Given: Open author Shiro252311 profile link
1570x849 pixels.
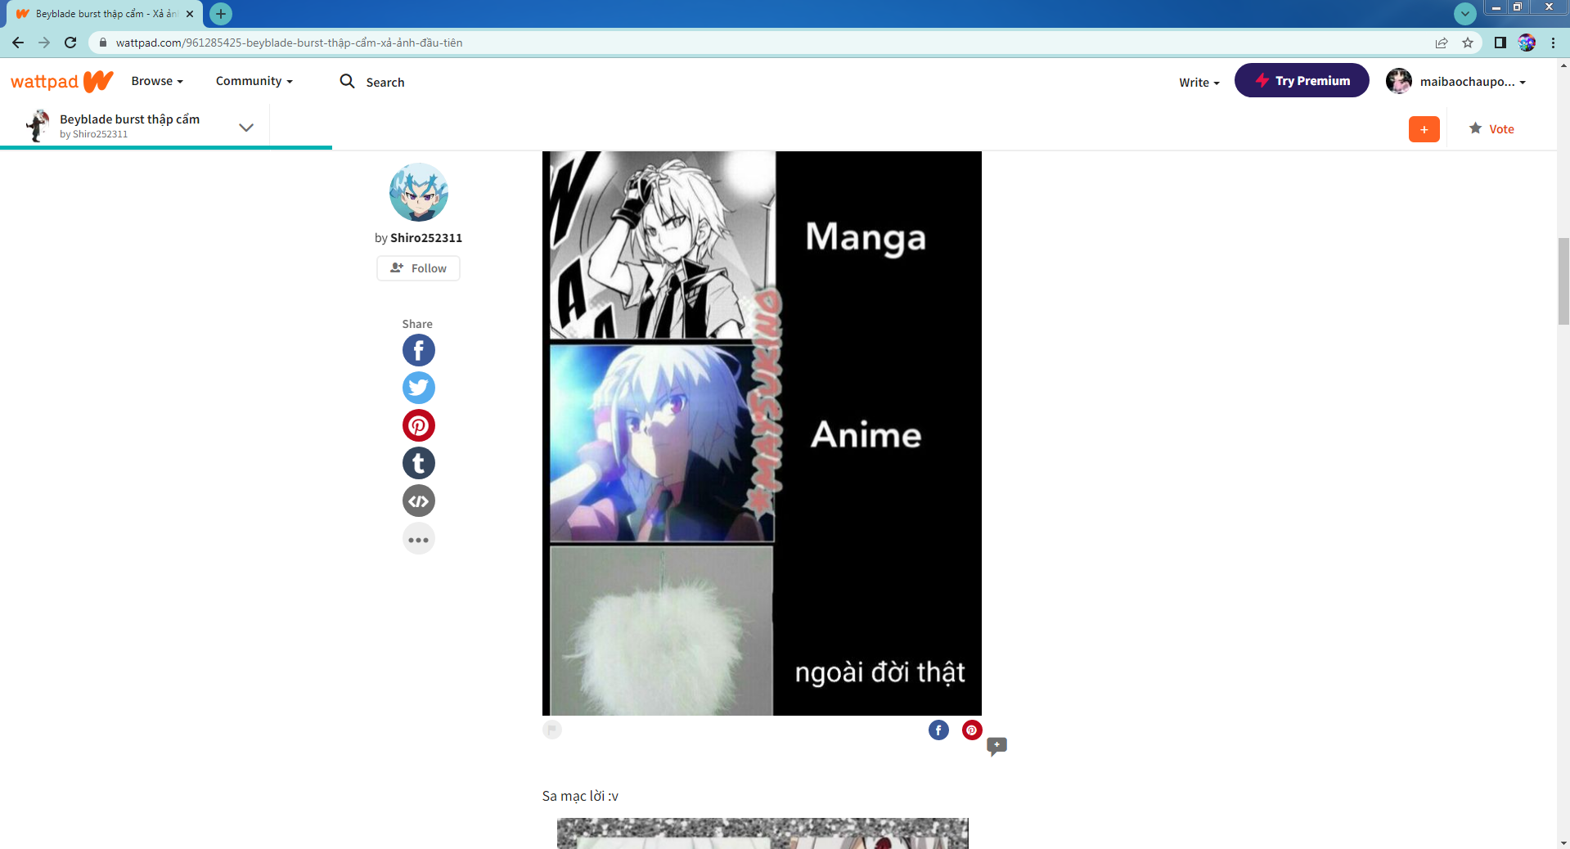Looking at the screenshot, I should [x=425, y=238].
